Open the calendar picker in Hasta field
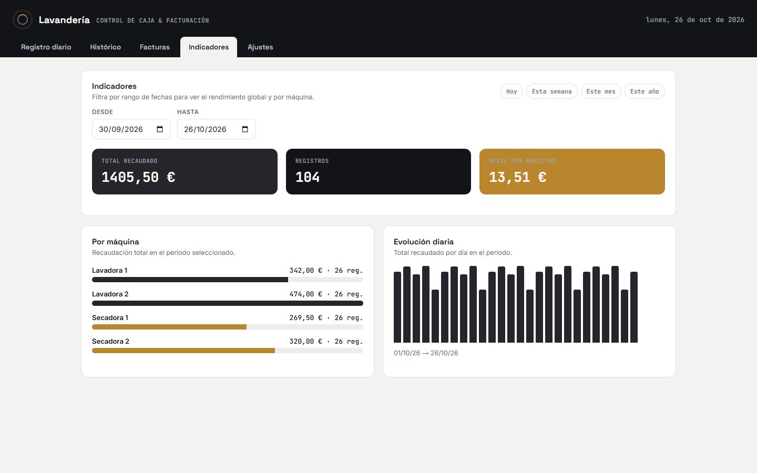 (245, 129)
